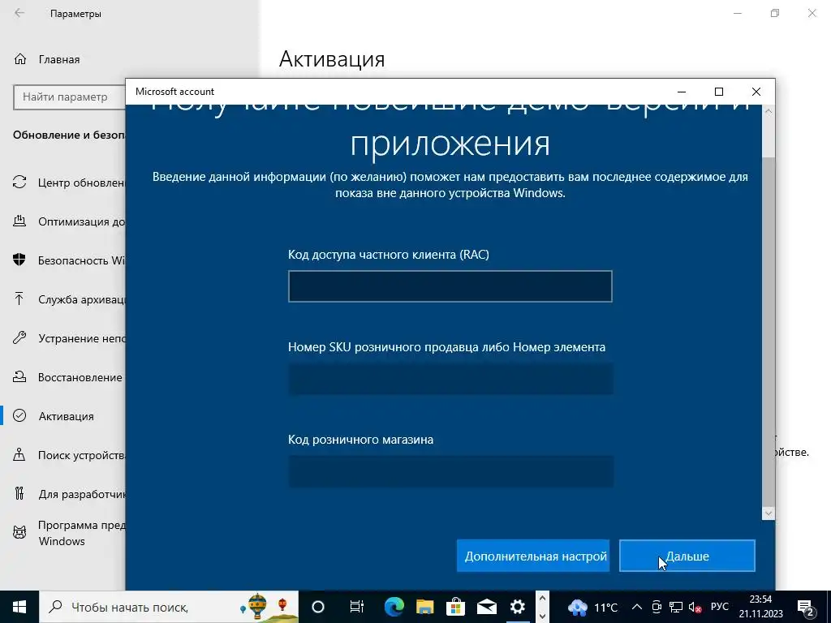Select Оптимизация menu text
The height and width of the screenshot is (623, 831).
tap(82, 221)
